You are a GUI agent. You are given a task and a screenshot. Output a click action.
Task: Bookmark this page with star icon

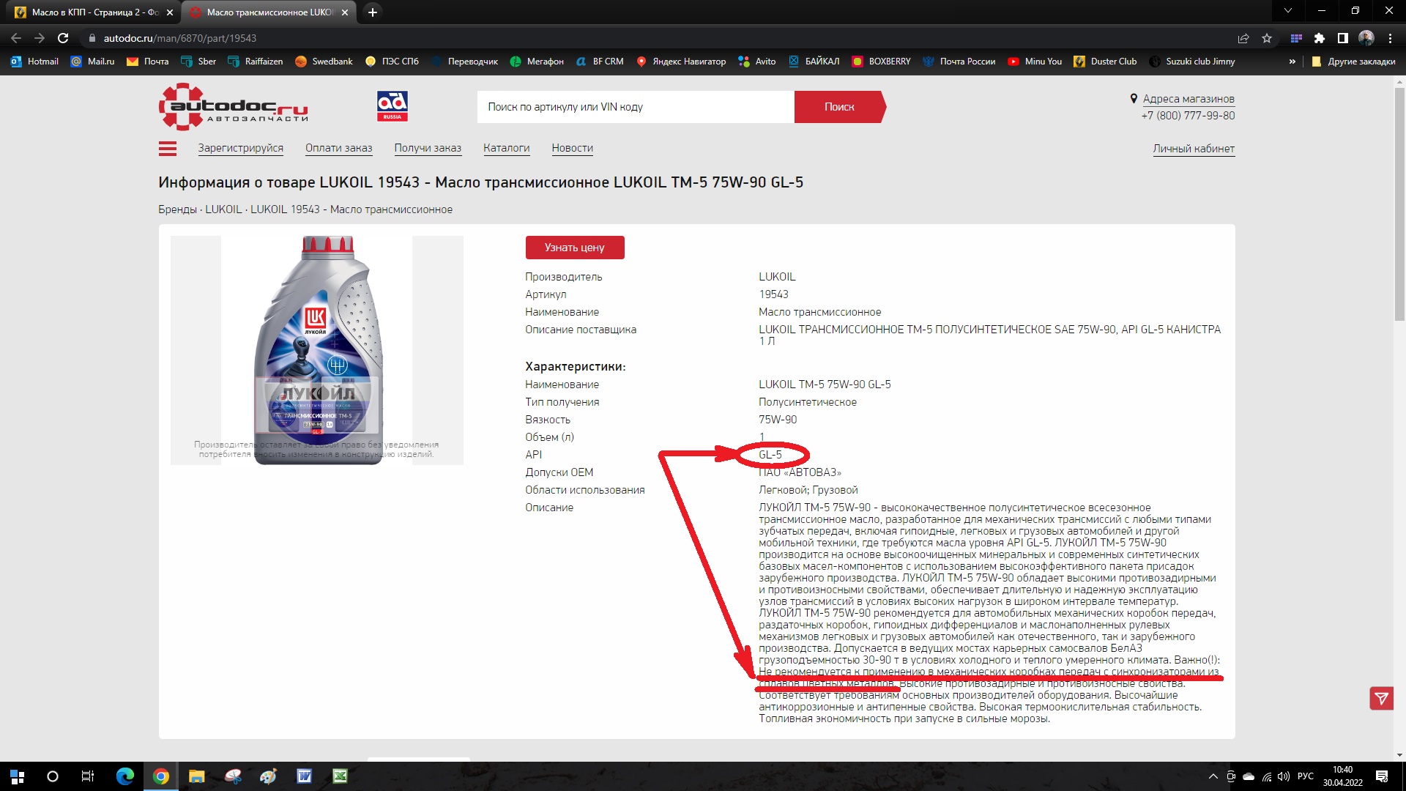click(1267, 38)
